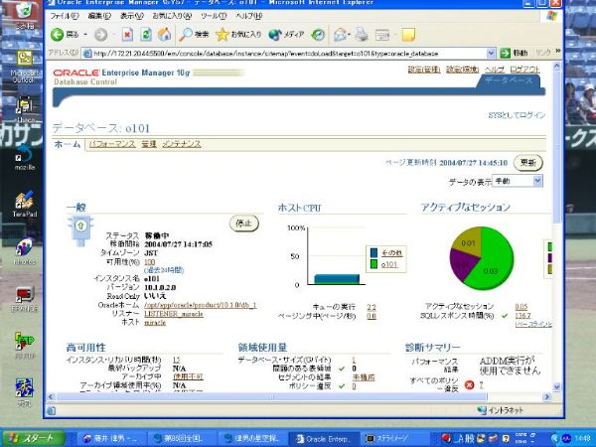The width and height of the screenshot is (596, 447).
Task: Open the ヘルプ(H) menu
Action: (x=249, y=16)
